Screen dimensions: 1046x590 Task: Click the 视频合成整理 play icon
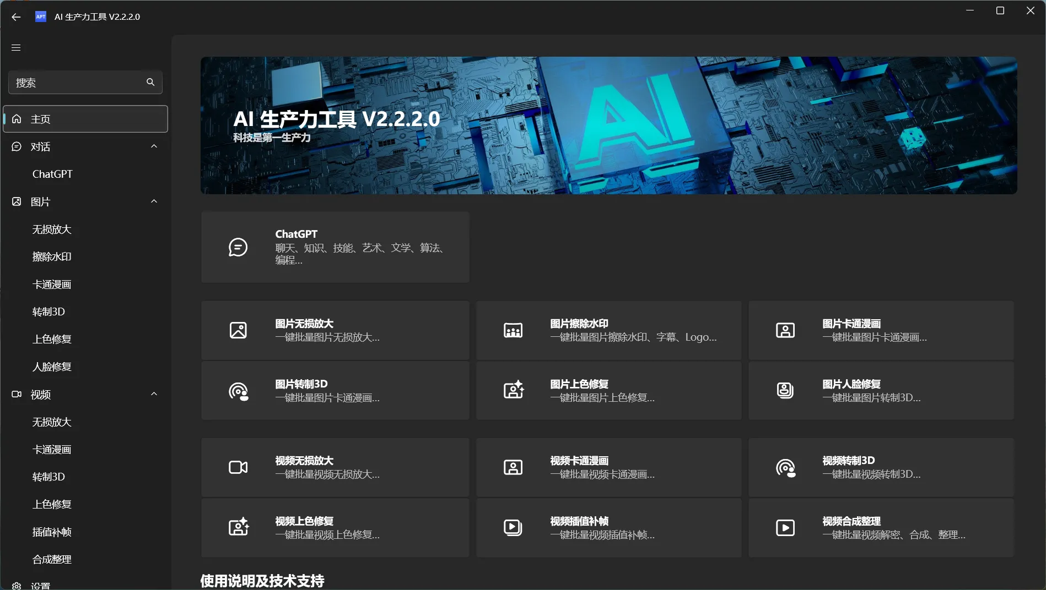(x=785, y=528)
